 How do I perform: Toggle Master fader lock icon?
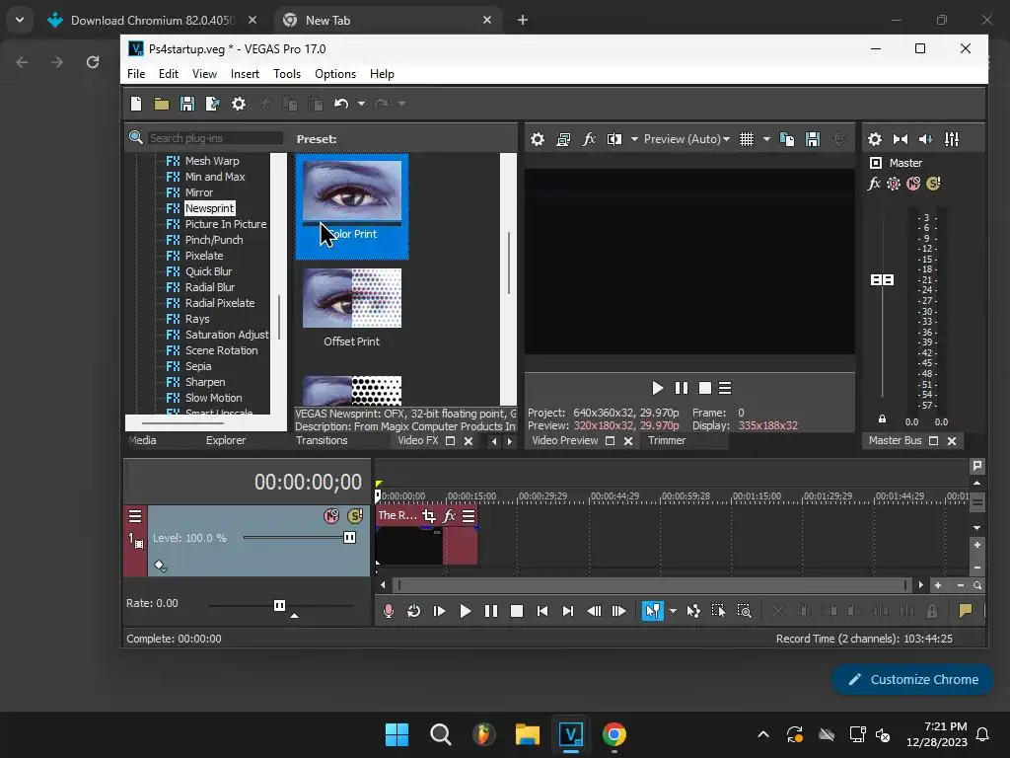coord(883,419)
